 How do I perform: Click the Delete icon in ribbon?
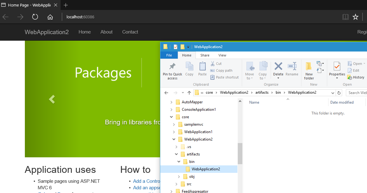(278, 66)
